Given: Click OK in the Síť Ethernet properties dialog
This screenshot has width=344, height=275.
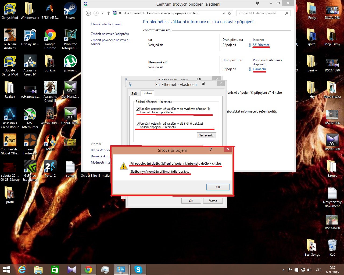Looking at the screenshot, I should pos(191,201).
